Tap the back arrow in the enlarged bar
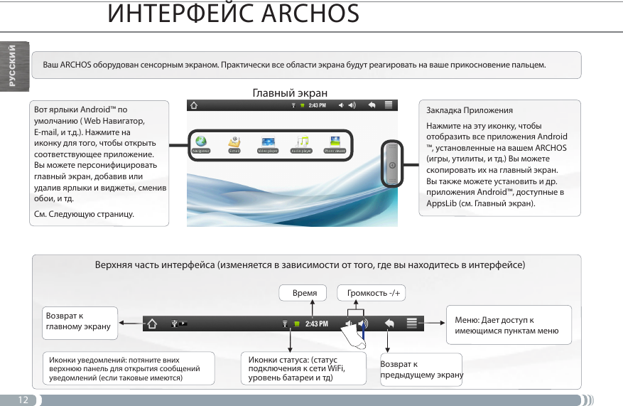 point(389,324)
